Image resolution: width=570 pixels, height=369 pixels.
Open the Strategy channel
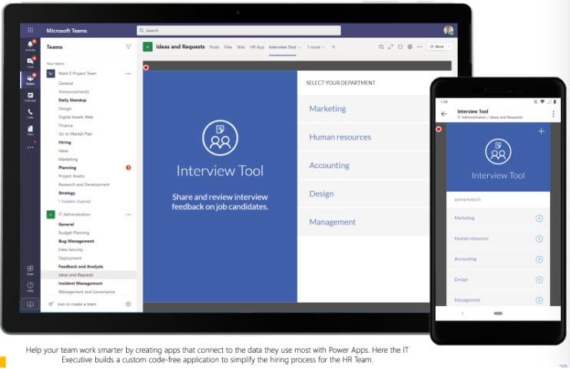click(x=67, y=193)
